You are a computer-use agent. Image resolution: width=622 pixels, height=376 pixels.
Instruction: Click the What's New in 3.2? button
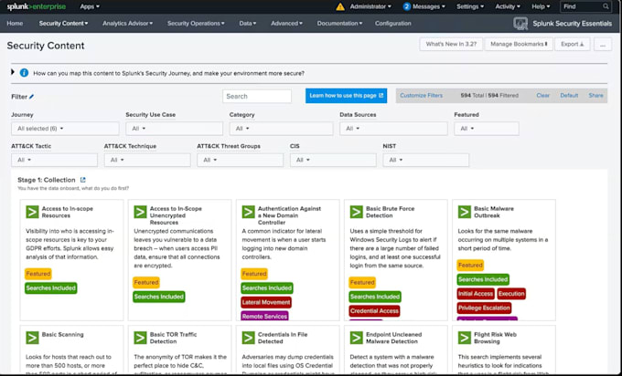tap(451, 44)
